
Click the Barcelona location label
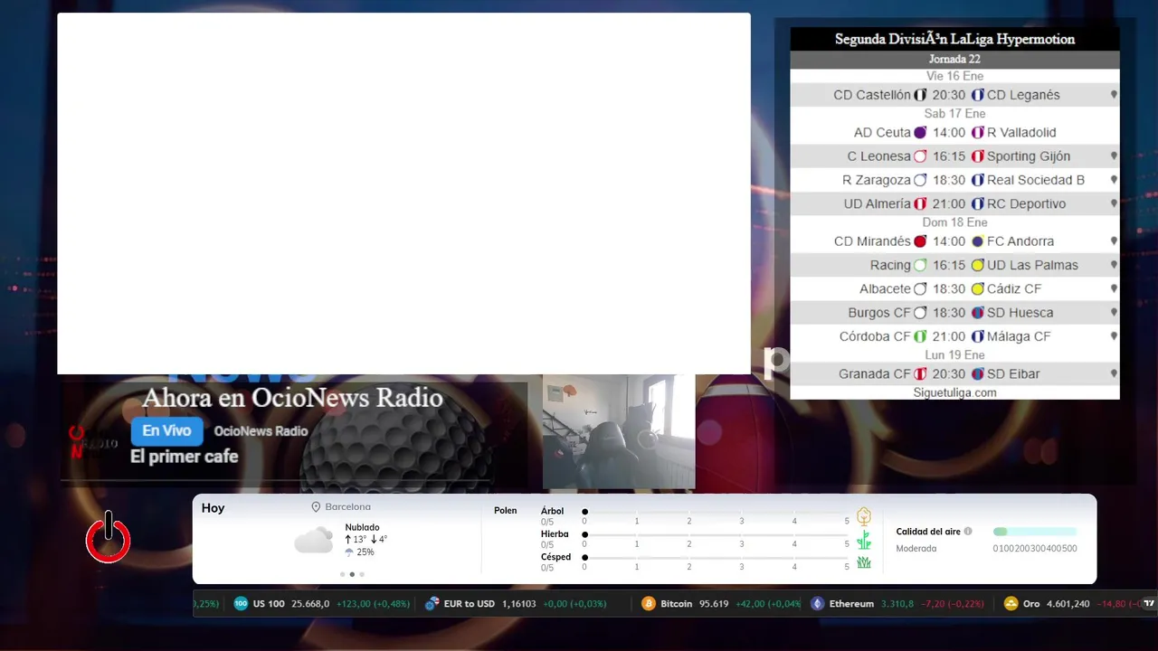click(x=347, y=507)
